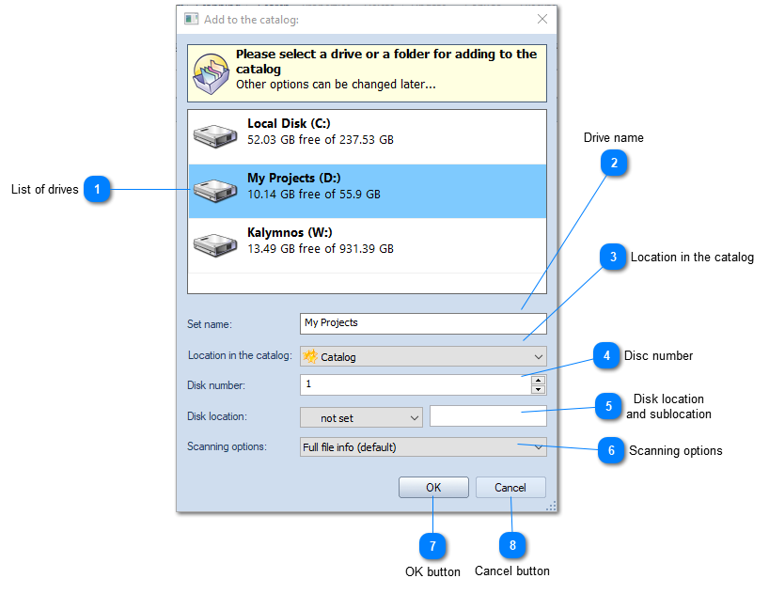Close the Add to catalog dialog

point(541,18)
